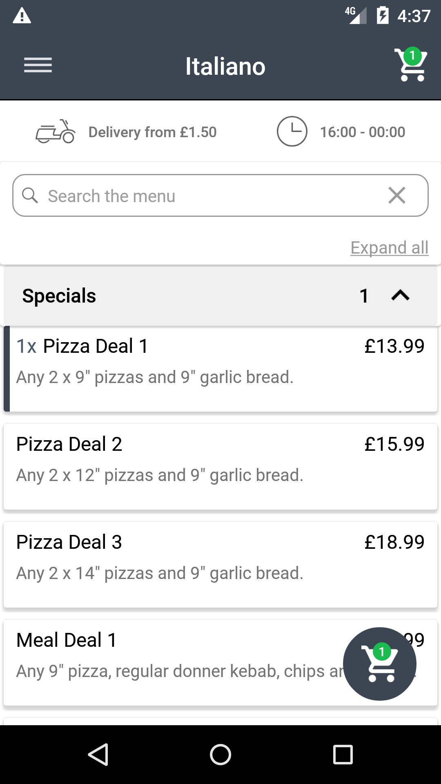Open the hamburger navigation menu
441x784 pixels.
38,65
